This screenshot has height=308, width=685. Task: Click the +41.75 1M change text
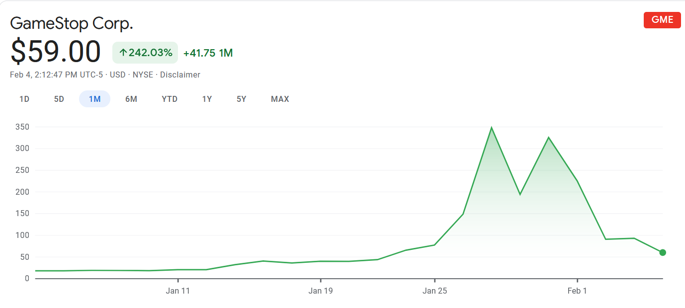point(208,53)
